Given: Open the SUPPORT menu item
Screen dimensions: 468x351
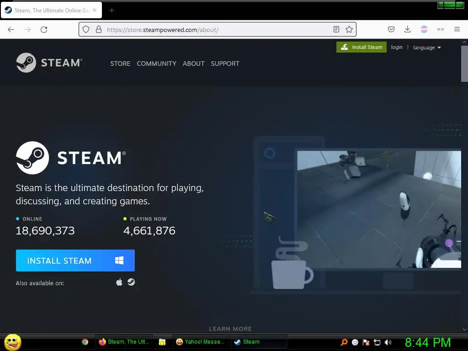Looking at the screenshot, I should point(225,64).
